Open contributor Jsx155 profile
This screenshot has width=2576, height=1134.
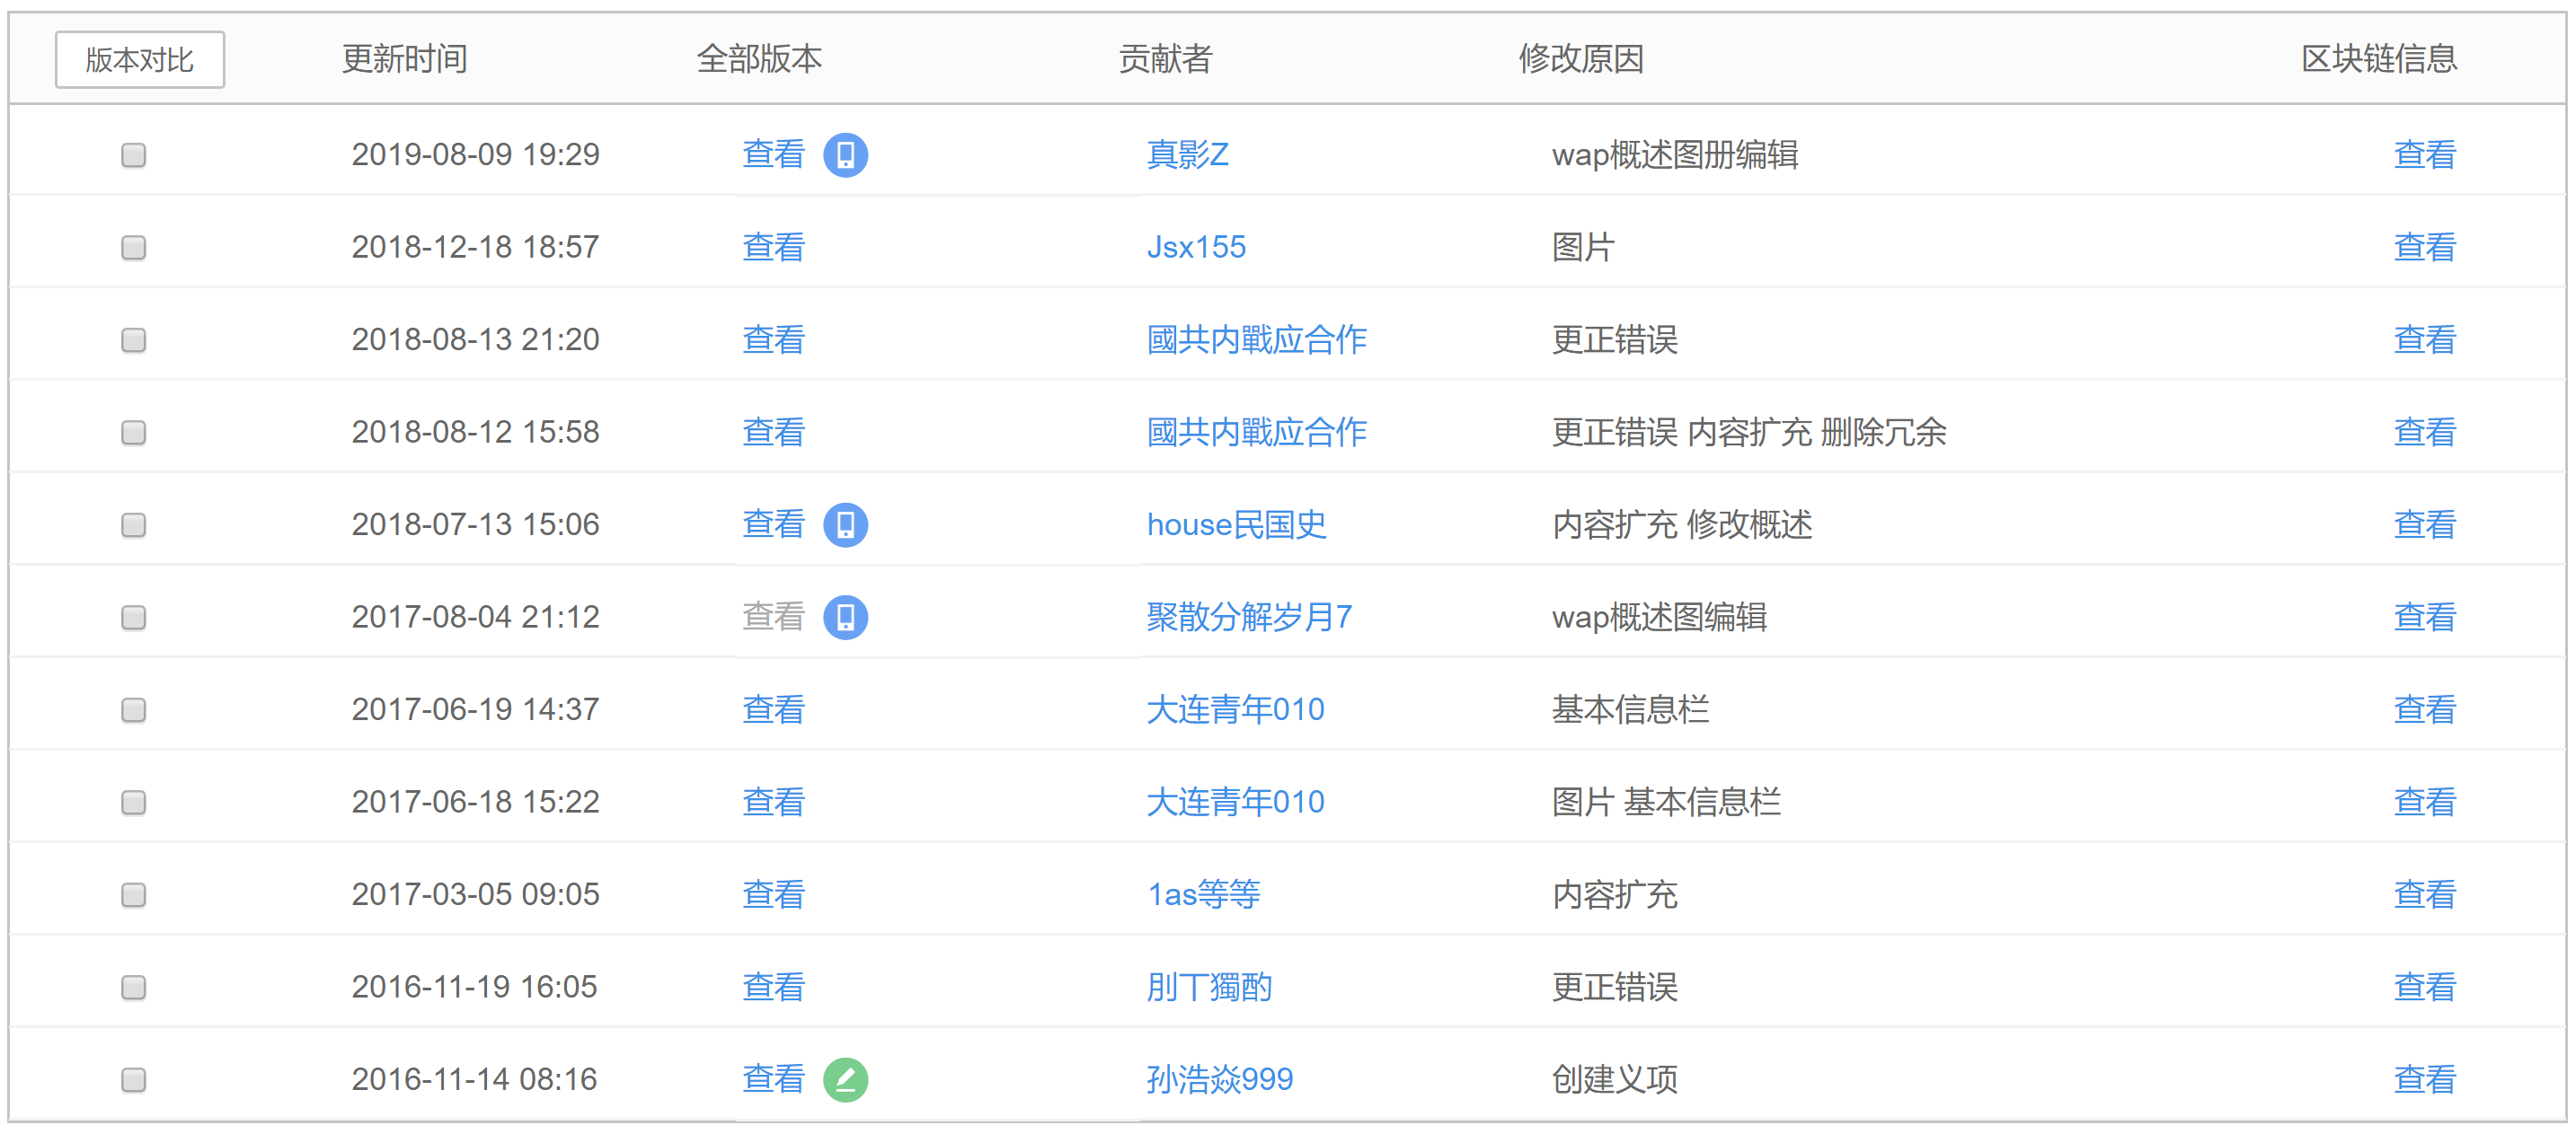pos(1195,248)
